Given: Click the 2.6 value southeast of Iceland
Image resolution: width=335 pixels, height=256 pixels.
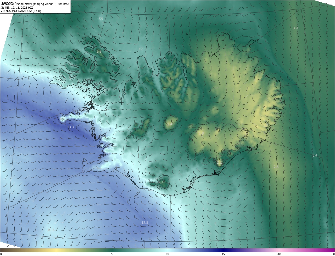Looking at the screenshot, I should coord(276,167).
